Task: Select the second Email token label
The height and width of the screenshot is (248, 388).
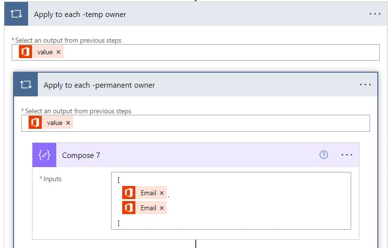Action: pos(148,208)
